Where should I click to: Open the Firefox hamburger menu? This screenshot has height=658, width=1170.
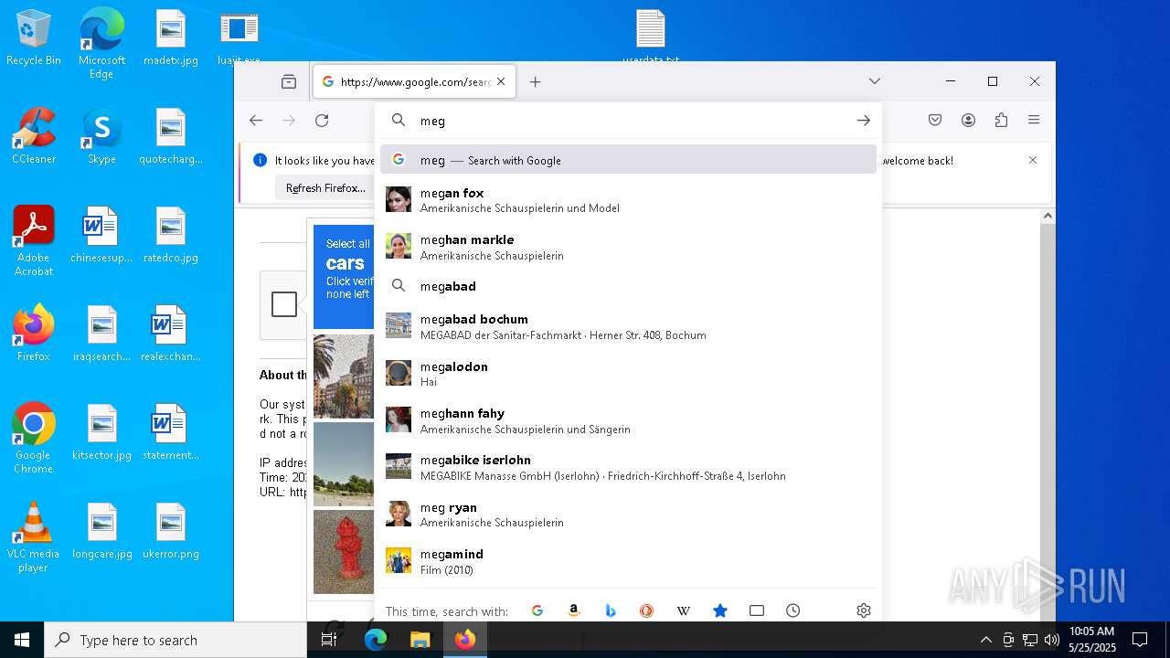[1034, 121]
